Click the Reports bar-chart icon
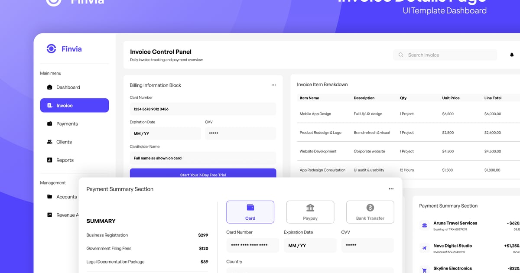The image size is (520, 273). tap(49, 160)
